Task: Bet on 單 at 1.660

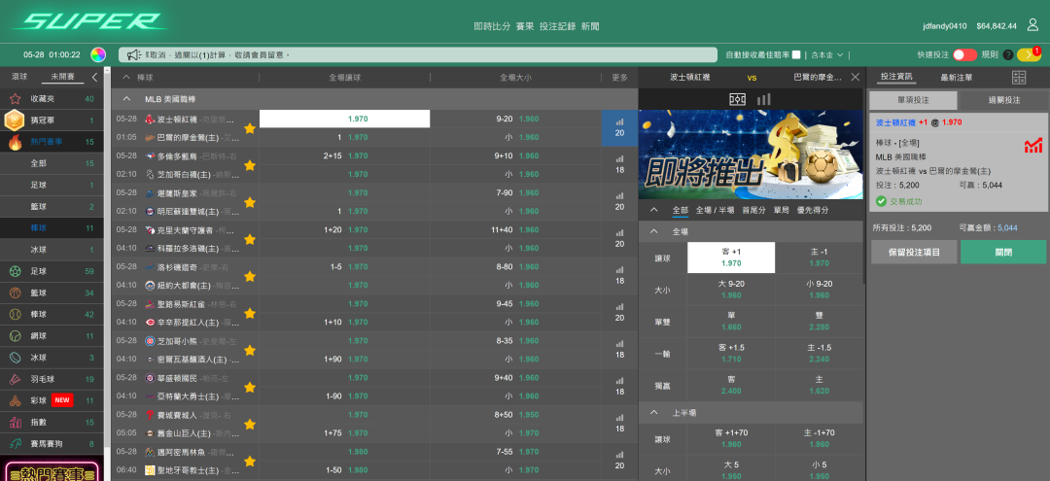Action: [x=731, y=321]
